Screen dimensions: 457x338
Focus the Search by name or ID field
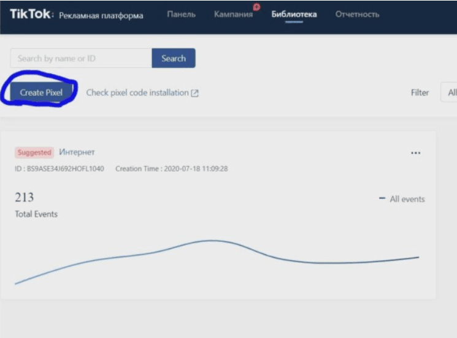[81, 58]
